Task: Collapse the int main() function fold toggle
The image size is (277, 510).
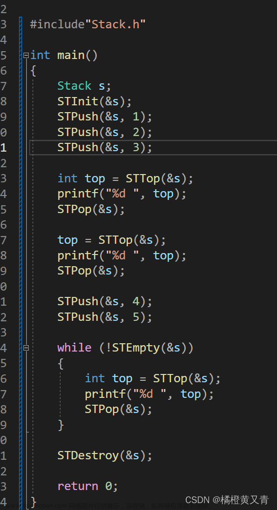Action: [x=26, y=56]
